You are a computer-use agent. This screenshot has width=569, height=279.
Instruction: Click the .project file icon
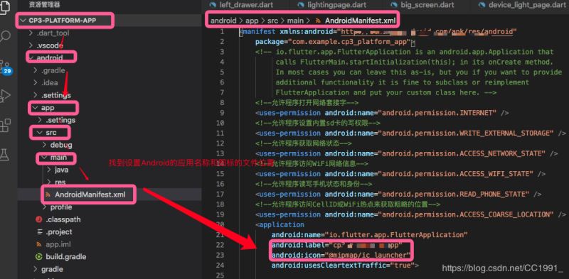point(39,232)
